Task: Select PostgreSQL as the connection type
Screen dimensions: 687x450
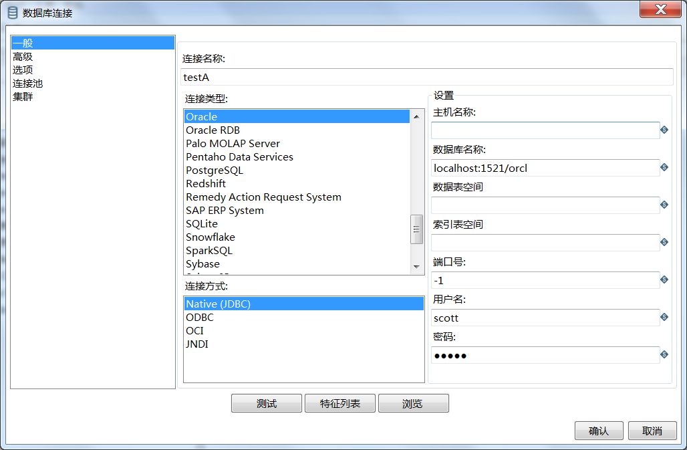Action: [x=214, y=170]
